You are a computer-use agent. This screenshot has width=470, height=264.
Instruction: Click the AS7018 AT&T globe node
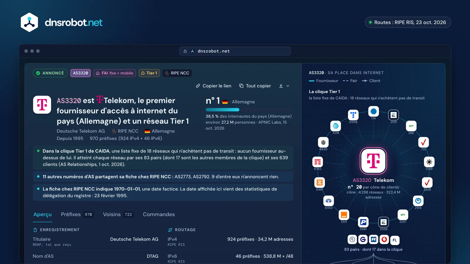pyautogui.click(x=336, y=126)
